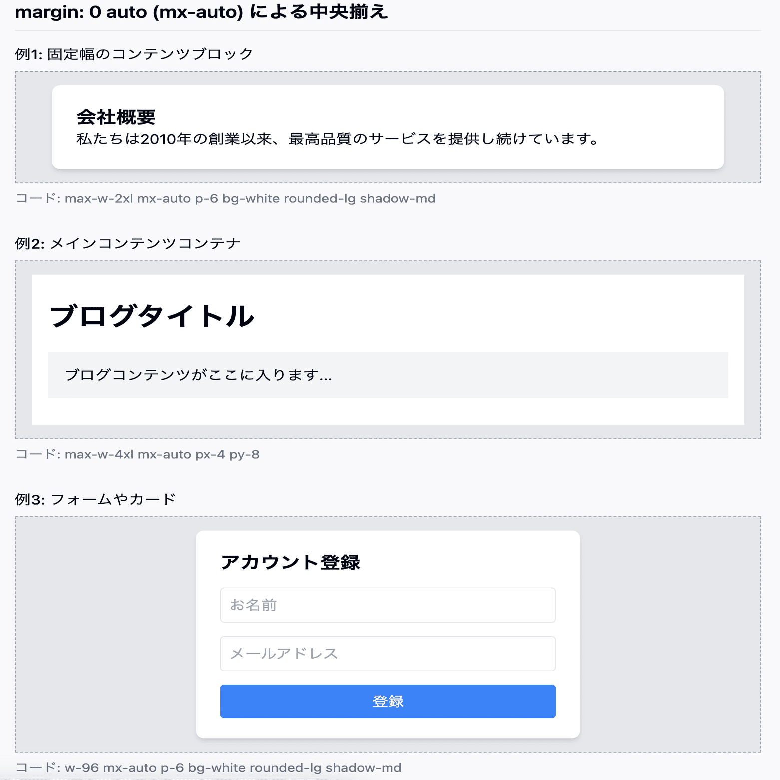
Task: Click the お名前 input field
Action: click(388, 605)
